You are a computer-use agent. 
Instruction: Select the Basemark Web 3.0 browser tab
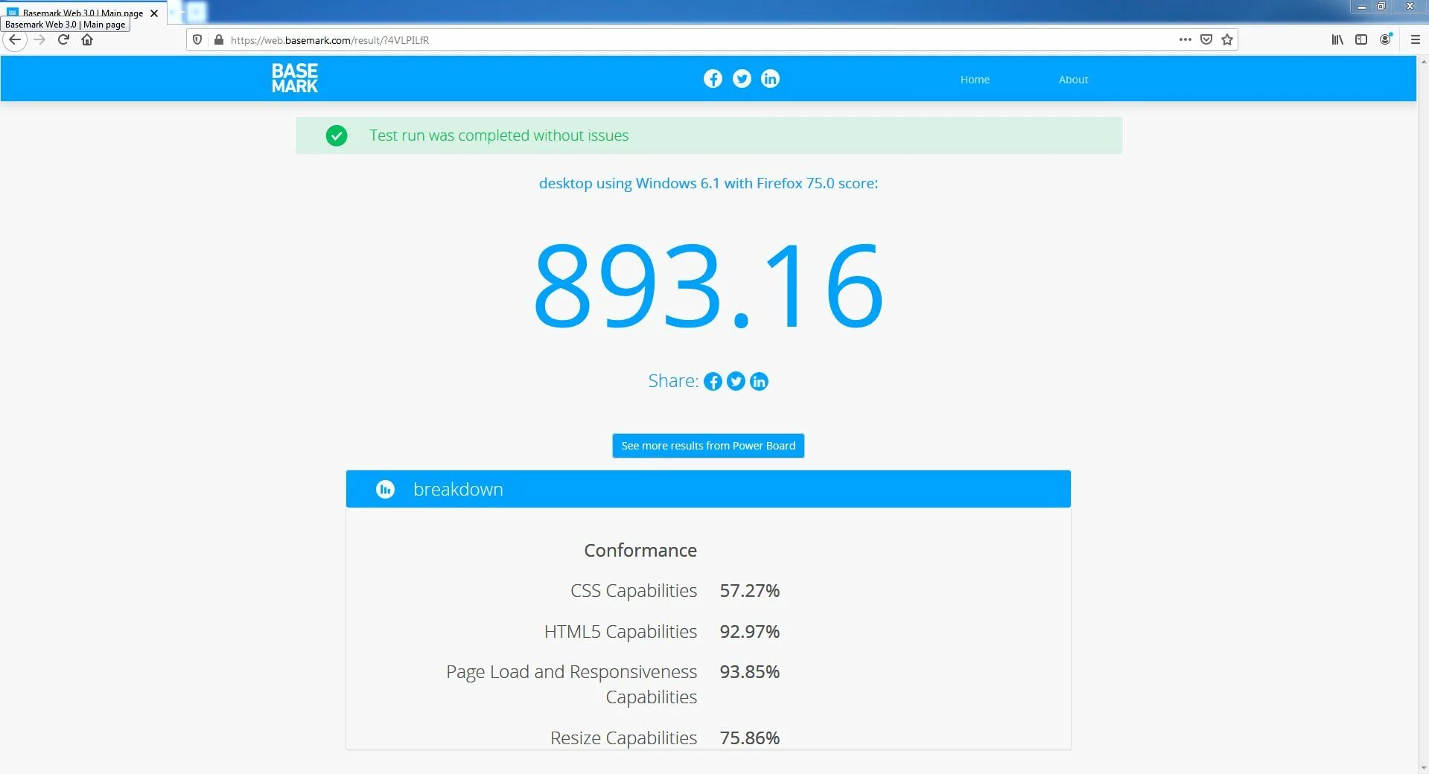(x=83, y=13)
